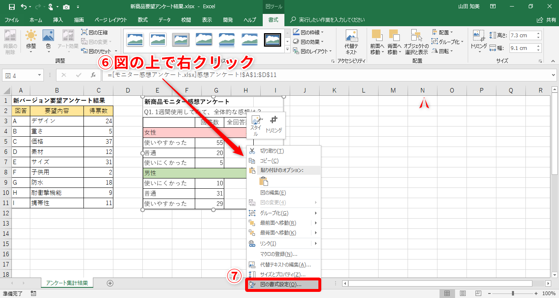The image size is (559, 298).
Task: Open the 色 color adjustment tool
Action: tap(48, 42)
